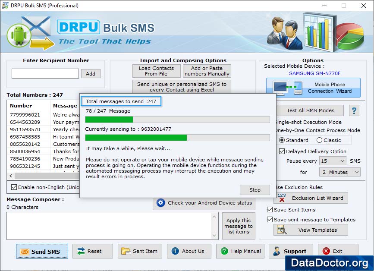Image resolution: width=374 pixels, height=271 pixels.
Task: Click Add or Paste numbers Manually
Action: (207, 71)
